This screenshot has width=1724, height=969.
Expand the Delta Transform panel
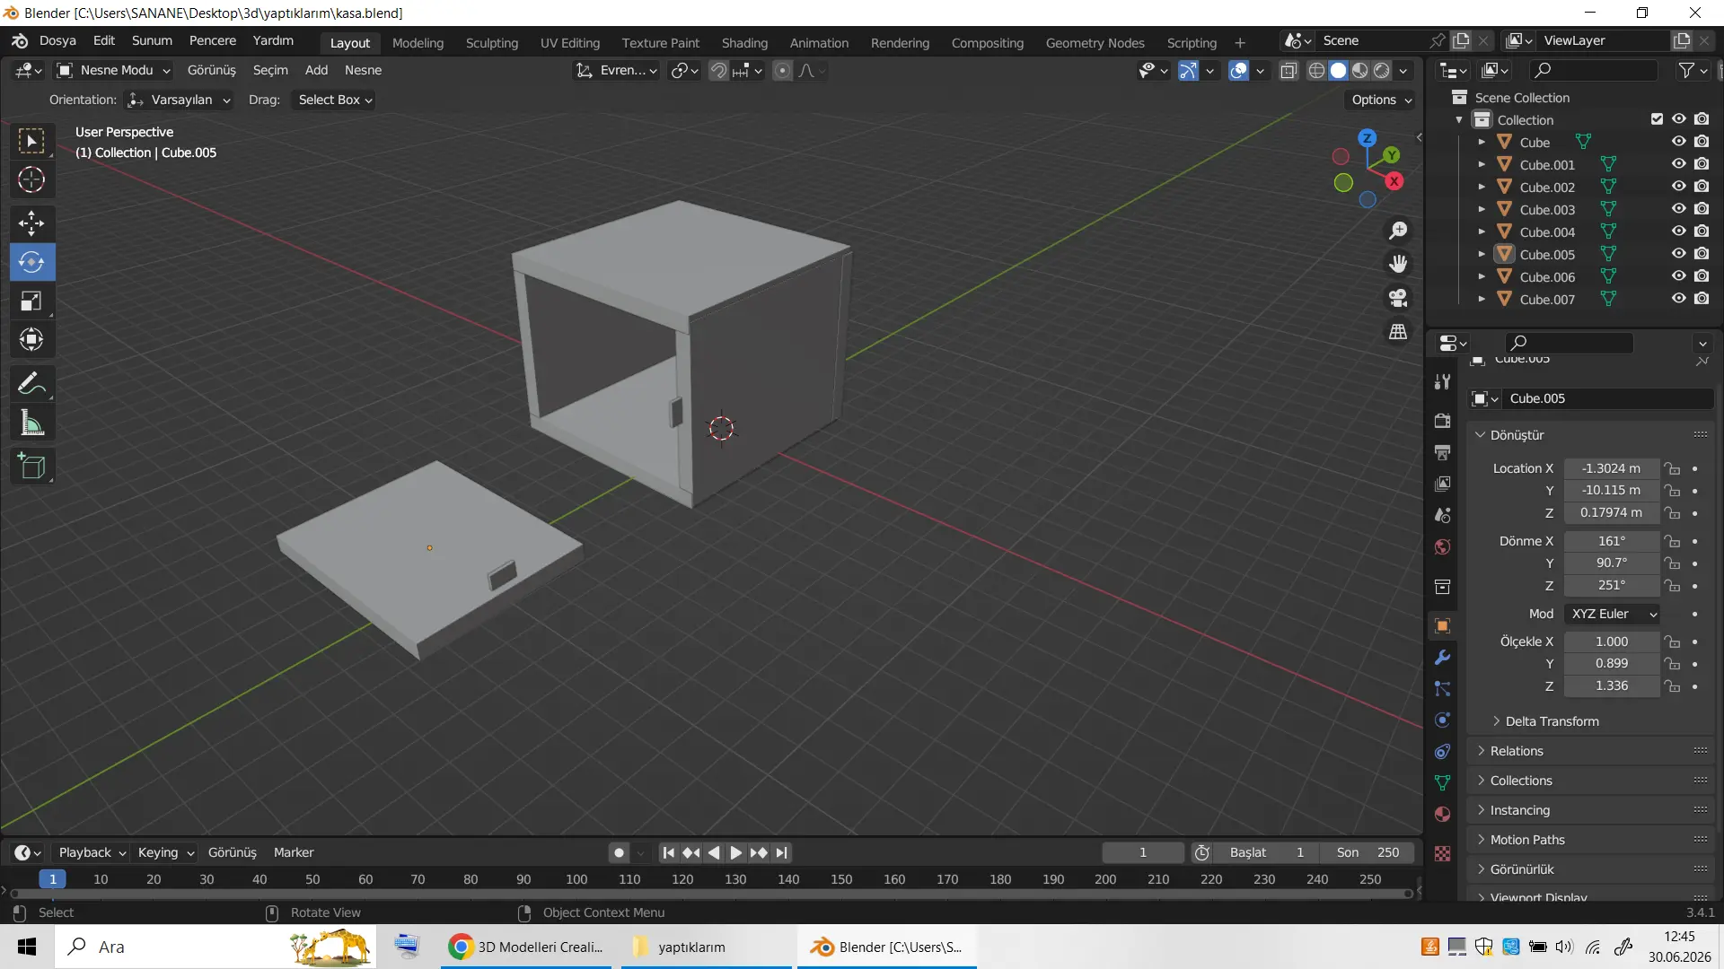click(x=1551, y=721)
